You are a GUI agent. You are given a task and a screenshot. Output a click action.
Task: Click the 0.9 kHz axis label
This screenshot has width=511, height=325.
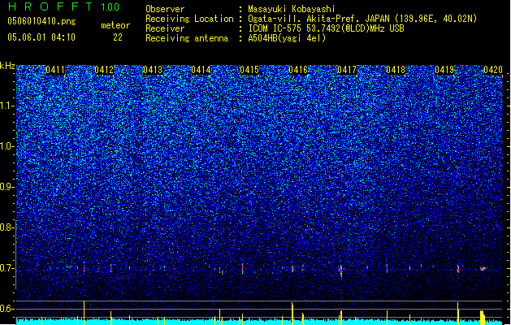7,187
